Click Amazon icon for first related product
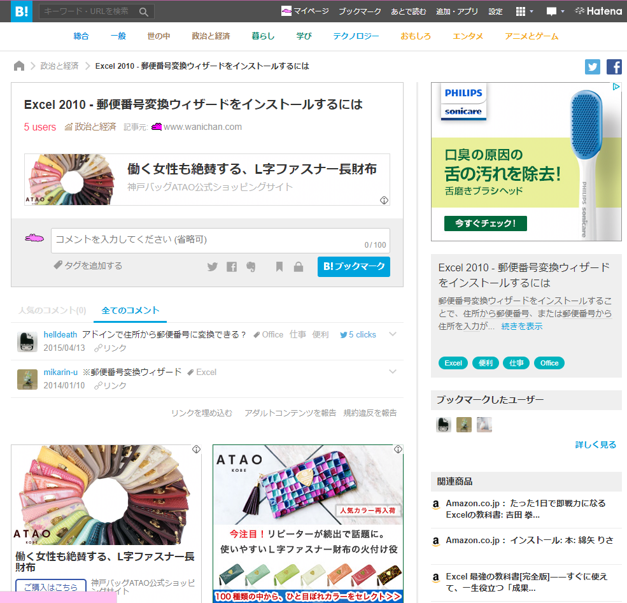Screen dimensions: 627x603 point(436,504)
